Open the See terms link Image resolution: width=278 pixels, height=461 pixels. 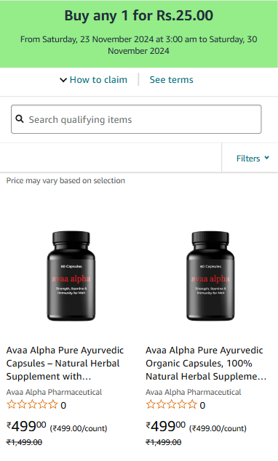point(171,80)
